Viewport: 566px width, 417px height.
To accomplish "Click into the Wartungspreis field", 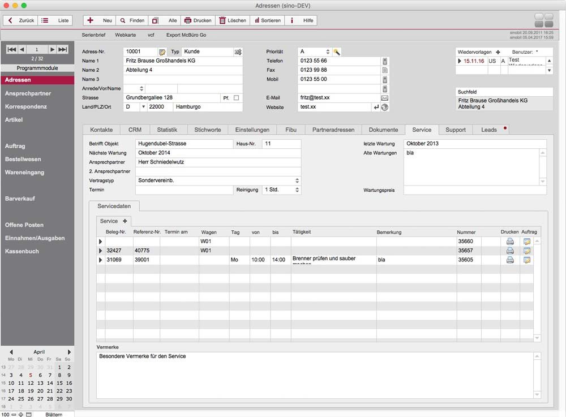I will tap(475, 191).
